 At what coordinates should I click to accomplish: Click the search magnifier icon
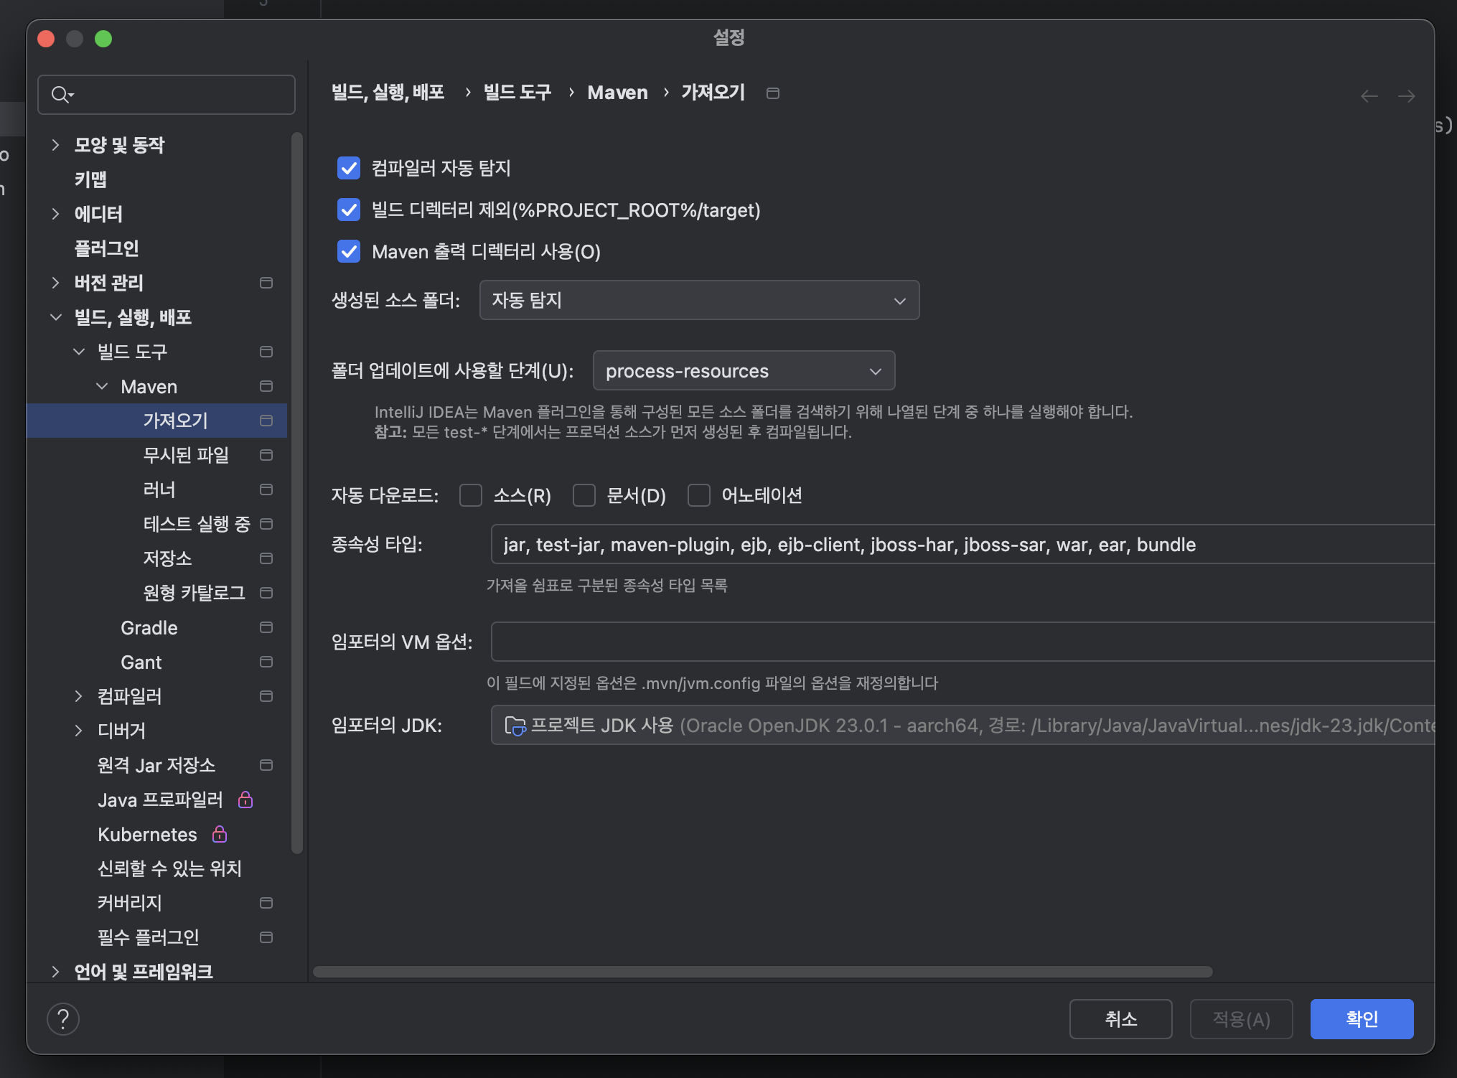[60, 95]
